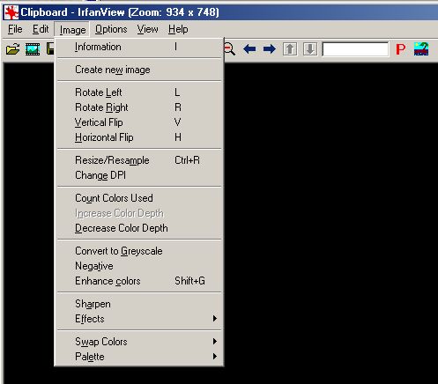Screen dimensions: 438x384
Task: Go to previous image with left arrow
Action: click(249, 49)
